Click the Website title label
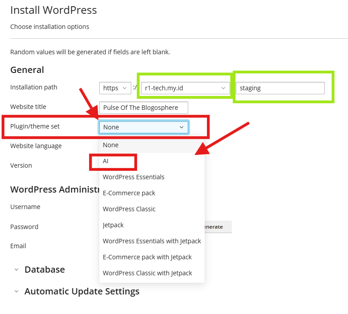348x314 pixels. [x=28, y=107]
